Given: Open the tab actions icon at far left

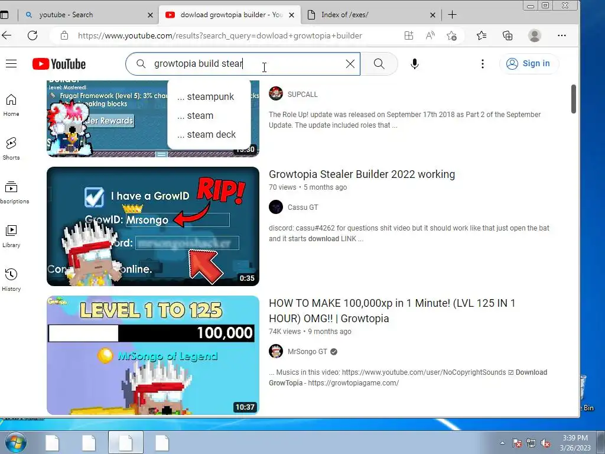Looking at the screenshot, I should [x=4, y=15].
